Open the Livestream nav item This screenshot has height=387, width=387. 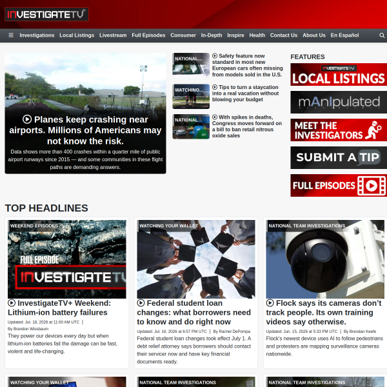pos(113,35)
